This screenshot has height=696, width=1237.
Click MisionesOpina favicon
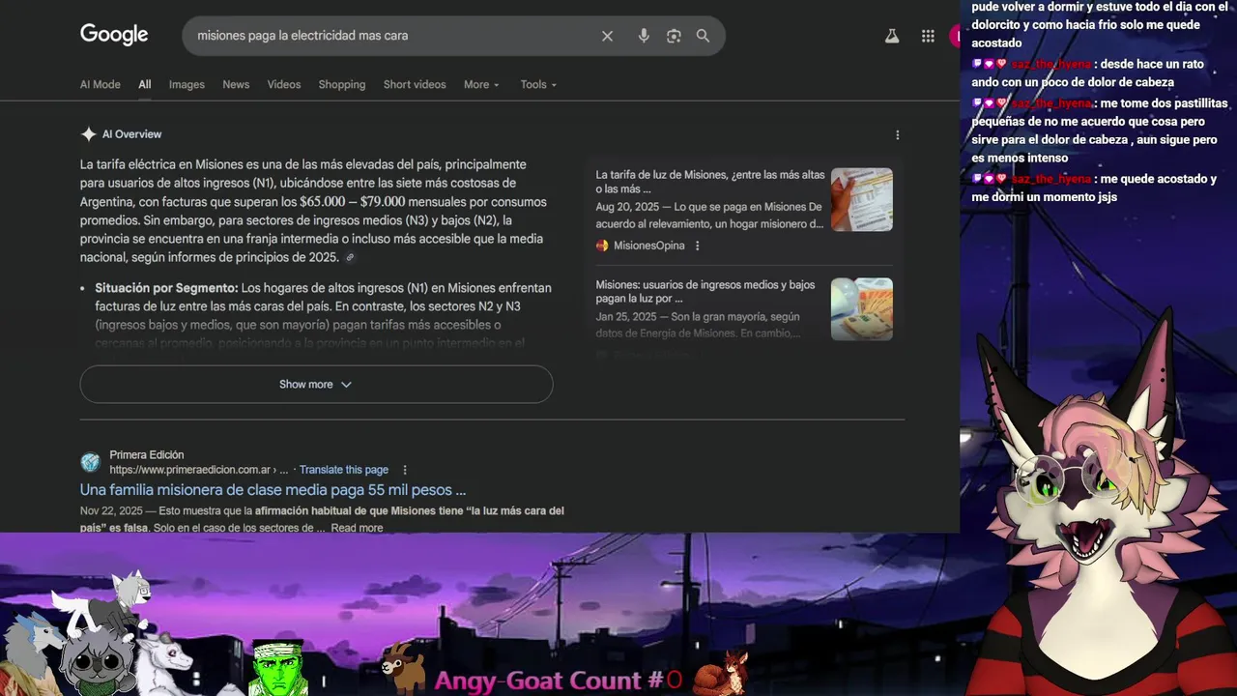pyautogui.click(x=602, y=246)
